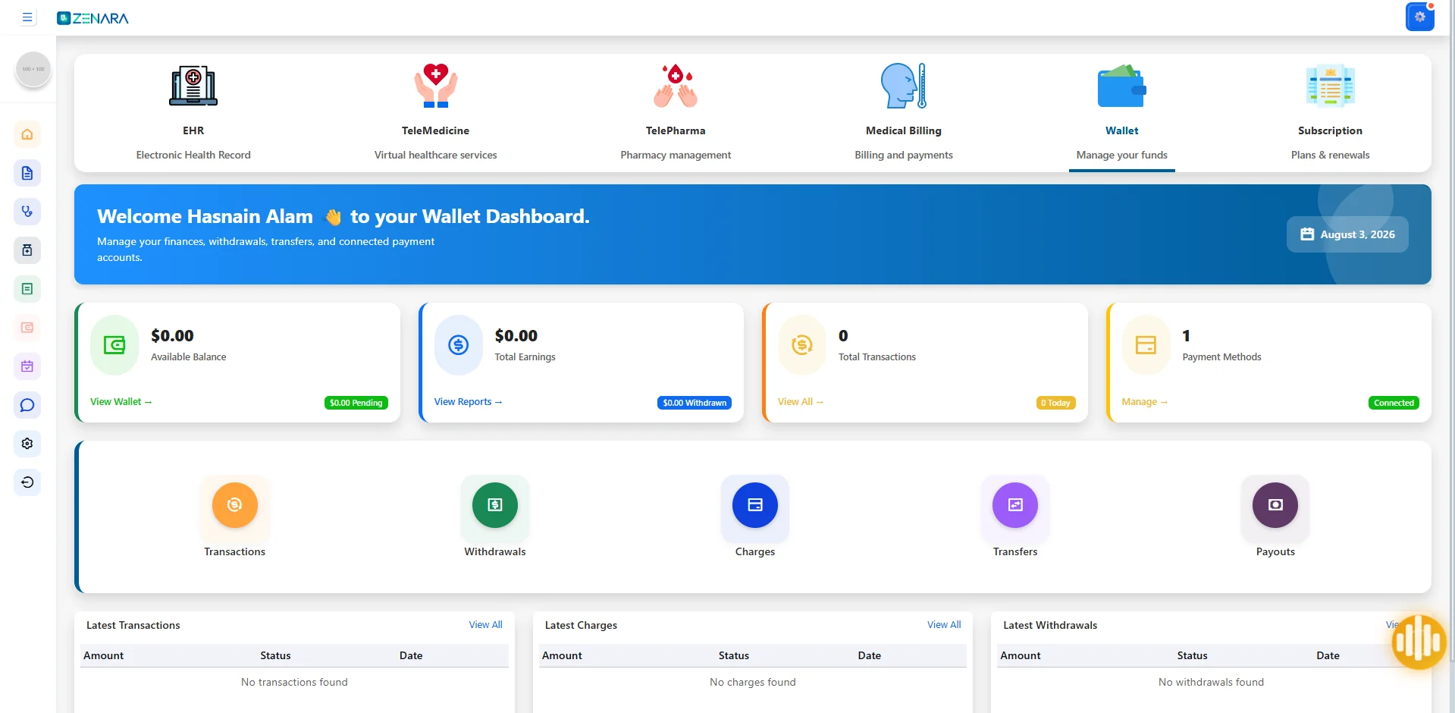Open the Withdrawals green circle icon
1455x713 pixels.
(495, 505)
